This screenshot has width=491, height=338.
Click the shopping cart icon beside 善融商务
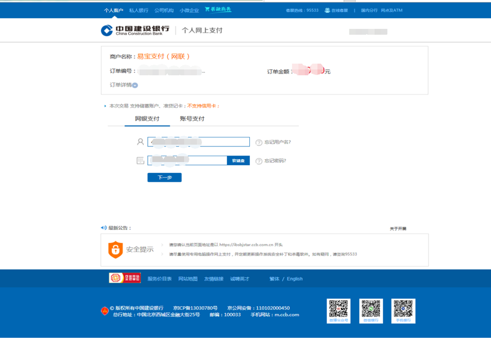point(206,10)
